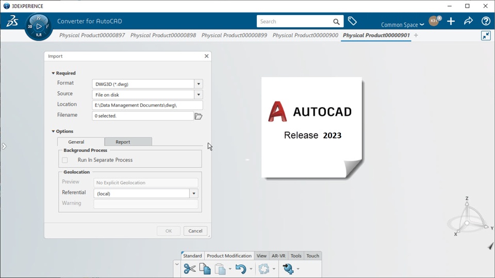The height and width of the screenshot is (278, 495).
Task: Open the Standard action bar tab
Action: tap(192, 256)
